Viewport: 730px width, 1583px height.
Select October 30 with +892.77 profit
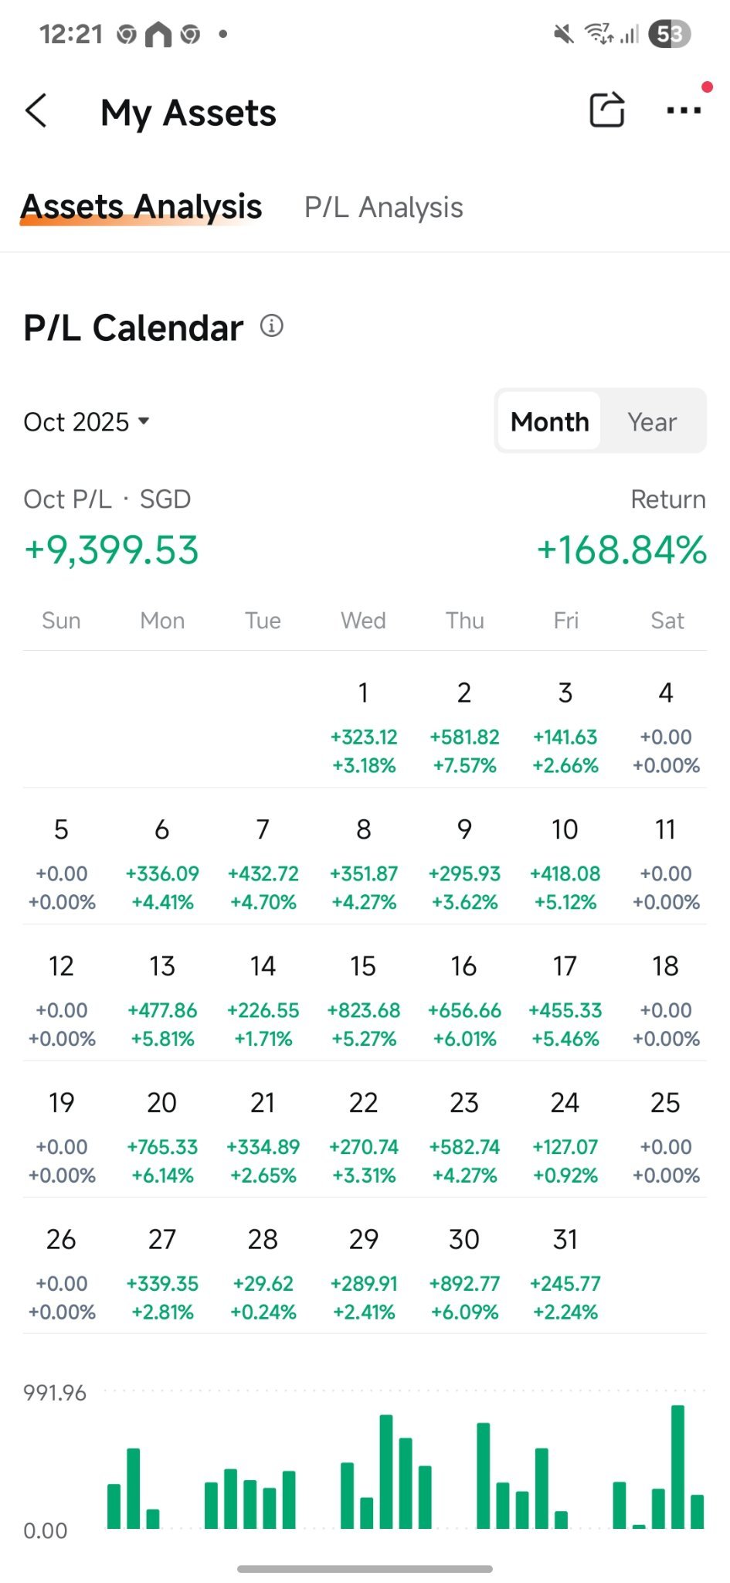[464, 1273]
